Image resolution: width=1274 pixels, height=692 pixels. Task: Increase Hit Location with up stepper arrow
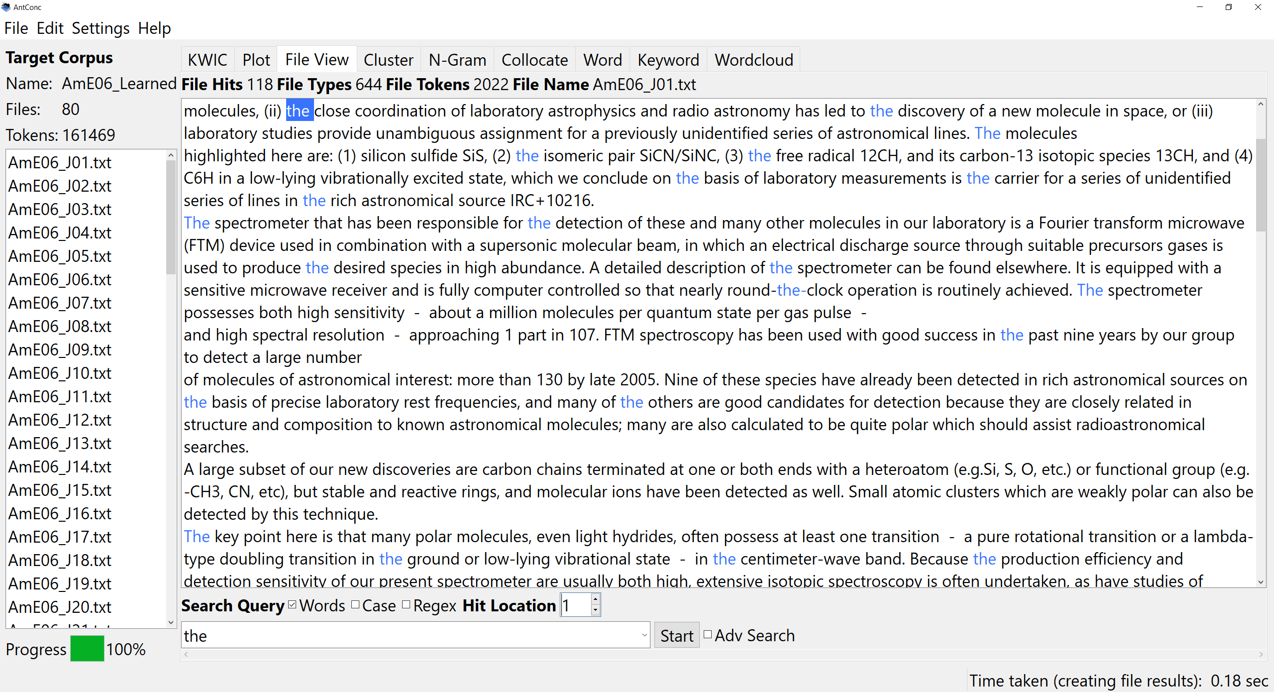tap(595, 599)
